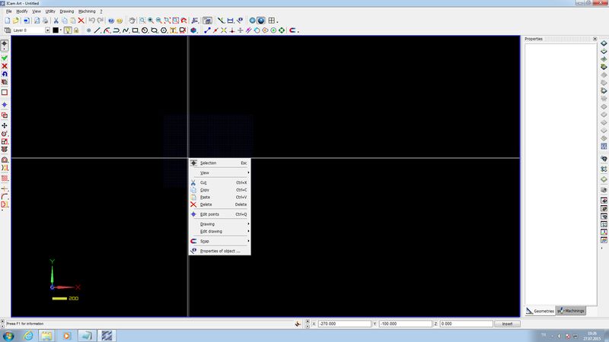Screen dimensions: 609x342
Task: Toggle the layer lightbulb visibility icon
Action: pyautogui.click(x=68, y=30)
